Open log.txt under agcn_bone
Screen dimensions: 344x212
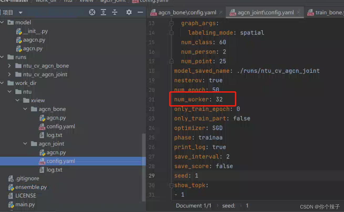click(51, 135)
